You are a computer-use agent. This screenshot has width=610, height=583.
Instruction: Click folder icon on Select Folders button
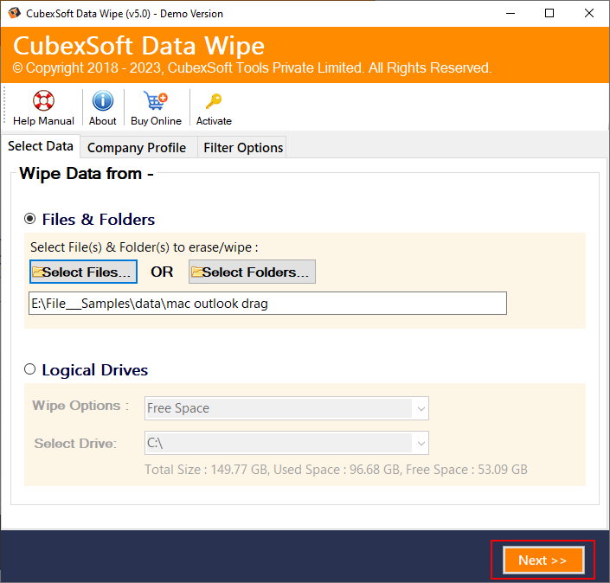[197, 272]
